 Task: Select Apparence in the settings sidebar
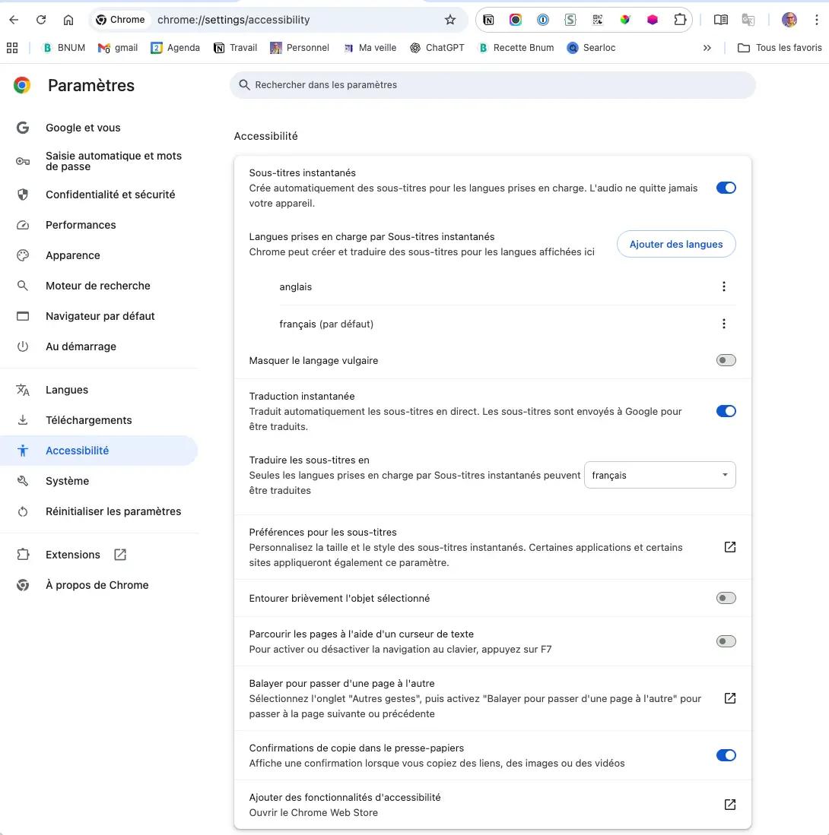tap(73, 255)
